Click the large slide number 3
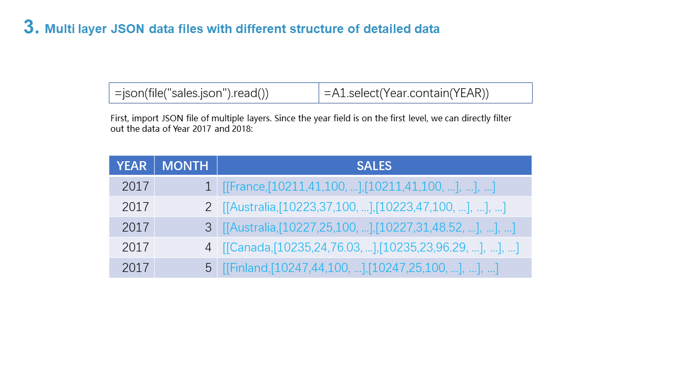This screenshot has height=378, width=673. click(x=32, y=27)
